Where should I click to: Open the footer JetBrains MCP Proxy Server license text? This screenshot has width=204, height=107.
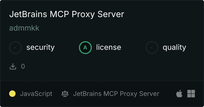click(116, 94)
